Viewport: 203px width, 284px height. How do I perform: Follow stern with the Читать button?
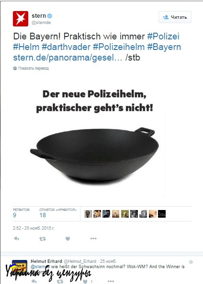175,17
